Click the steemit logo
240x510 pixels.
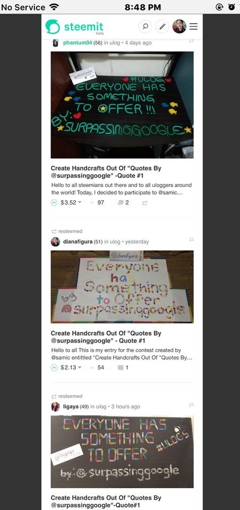[x=74, y=27]
